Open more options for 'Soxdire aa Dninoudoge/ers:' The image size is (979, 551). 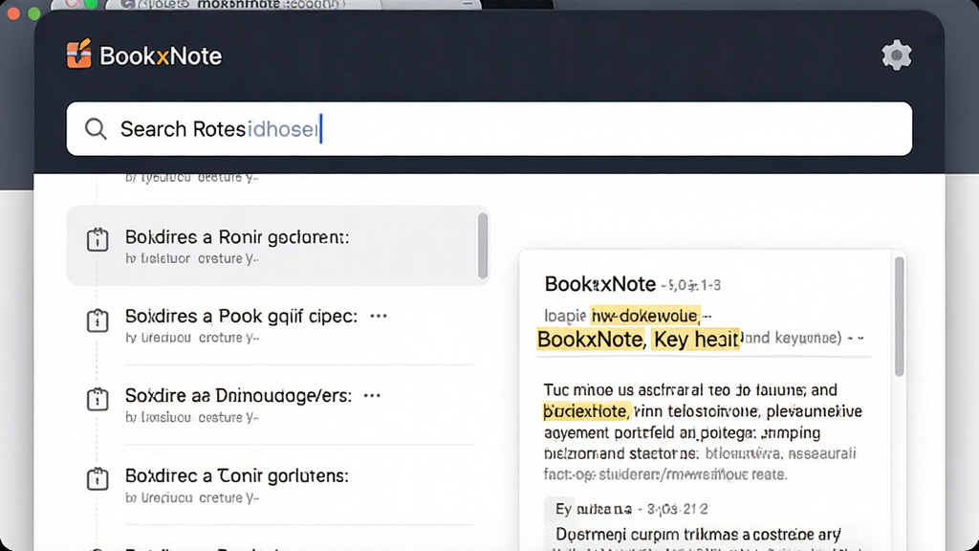(x=372, y=395)
